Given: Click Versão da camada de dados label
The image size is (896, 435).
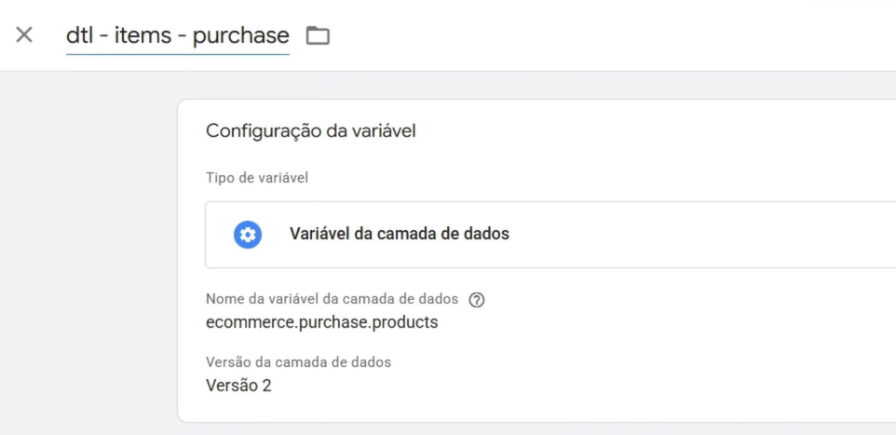Looking at the screenshot, I should click(x=298, y=361).
